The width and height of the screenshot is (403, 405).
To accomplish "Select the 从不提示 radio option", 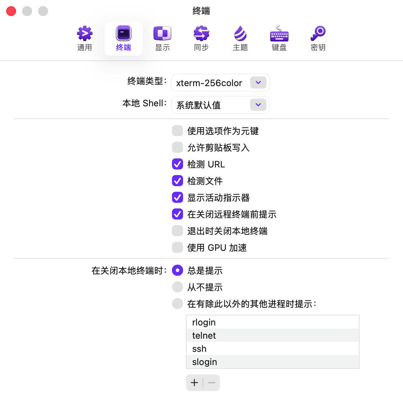I will click(x=178, y=287).
